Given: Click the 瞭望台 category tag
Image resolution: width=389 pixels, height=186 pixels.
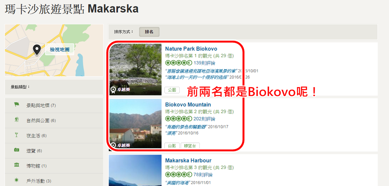Looking at the screenshot, I should coord(190,146).
